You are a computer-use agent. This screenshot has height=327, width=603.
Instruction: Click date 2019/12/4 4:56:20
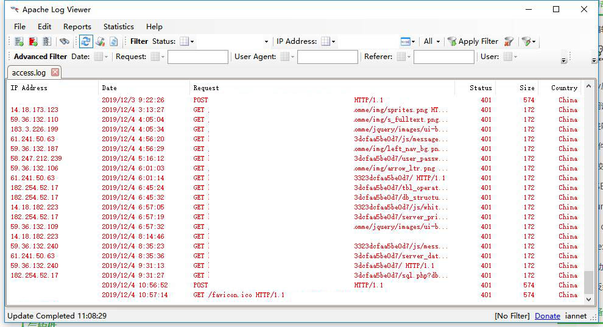[133, 139]
